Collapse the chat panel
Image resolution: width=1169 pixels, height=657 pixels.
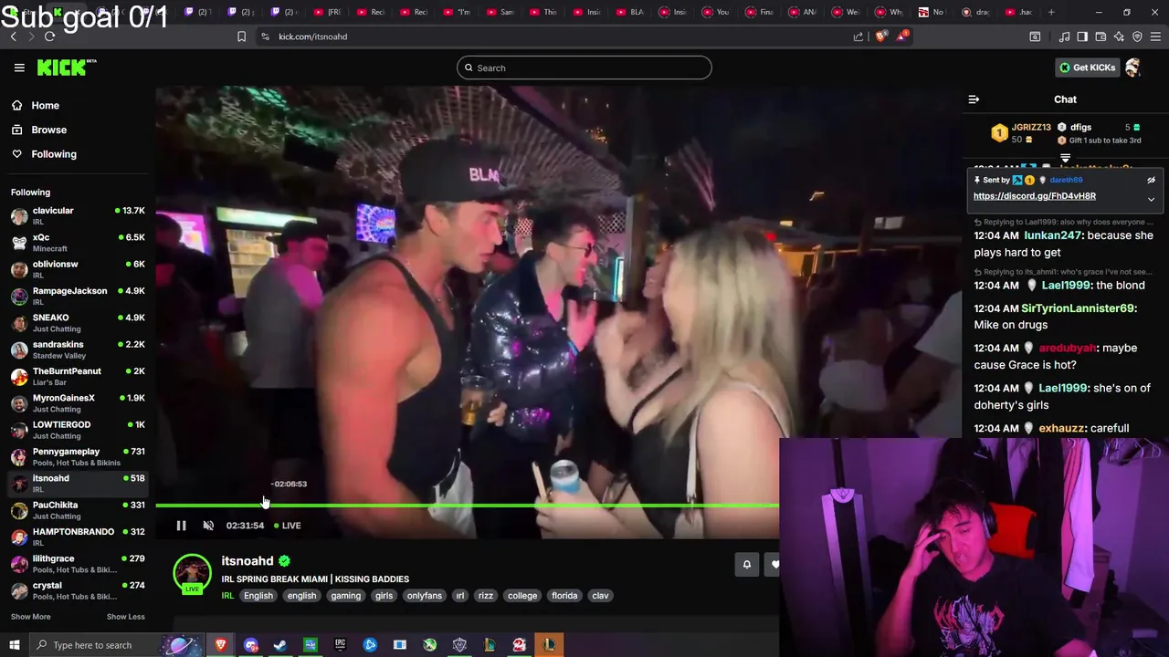(974, 99)
